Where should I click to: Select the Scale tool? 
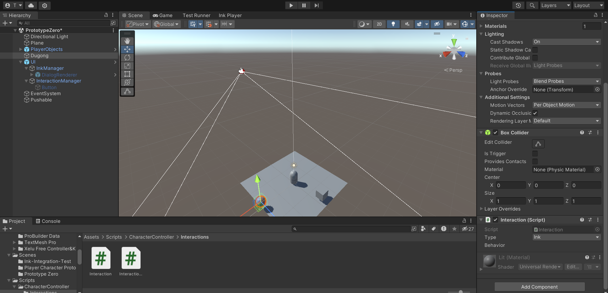click(127, 66)
